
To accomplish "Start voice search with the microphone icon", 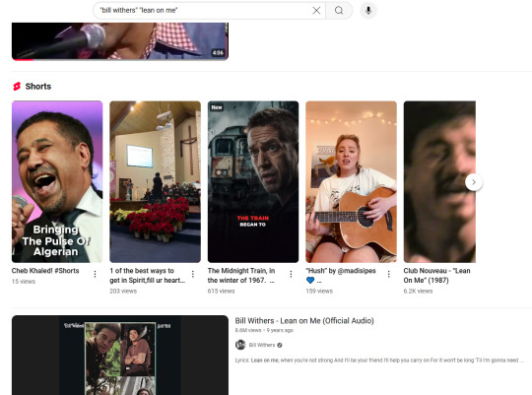I will [x=368, y=11].
